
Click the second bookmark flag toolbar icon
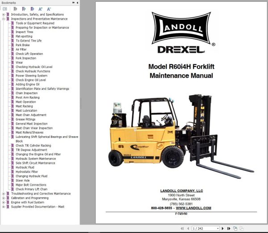[x=24, y=9]
